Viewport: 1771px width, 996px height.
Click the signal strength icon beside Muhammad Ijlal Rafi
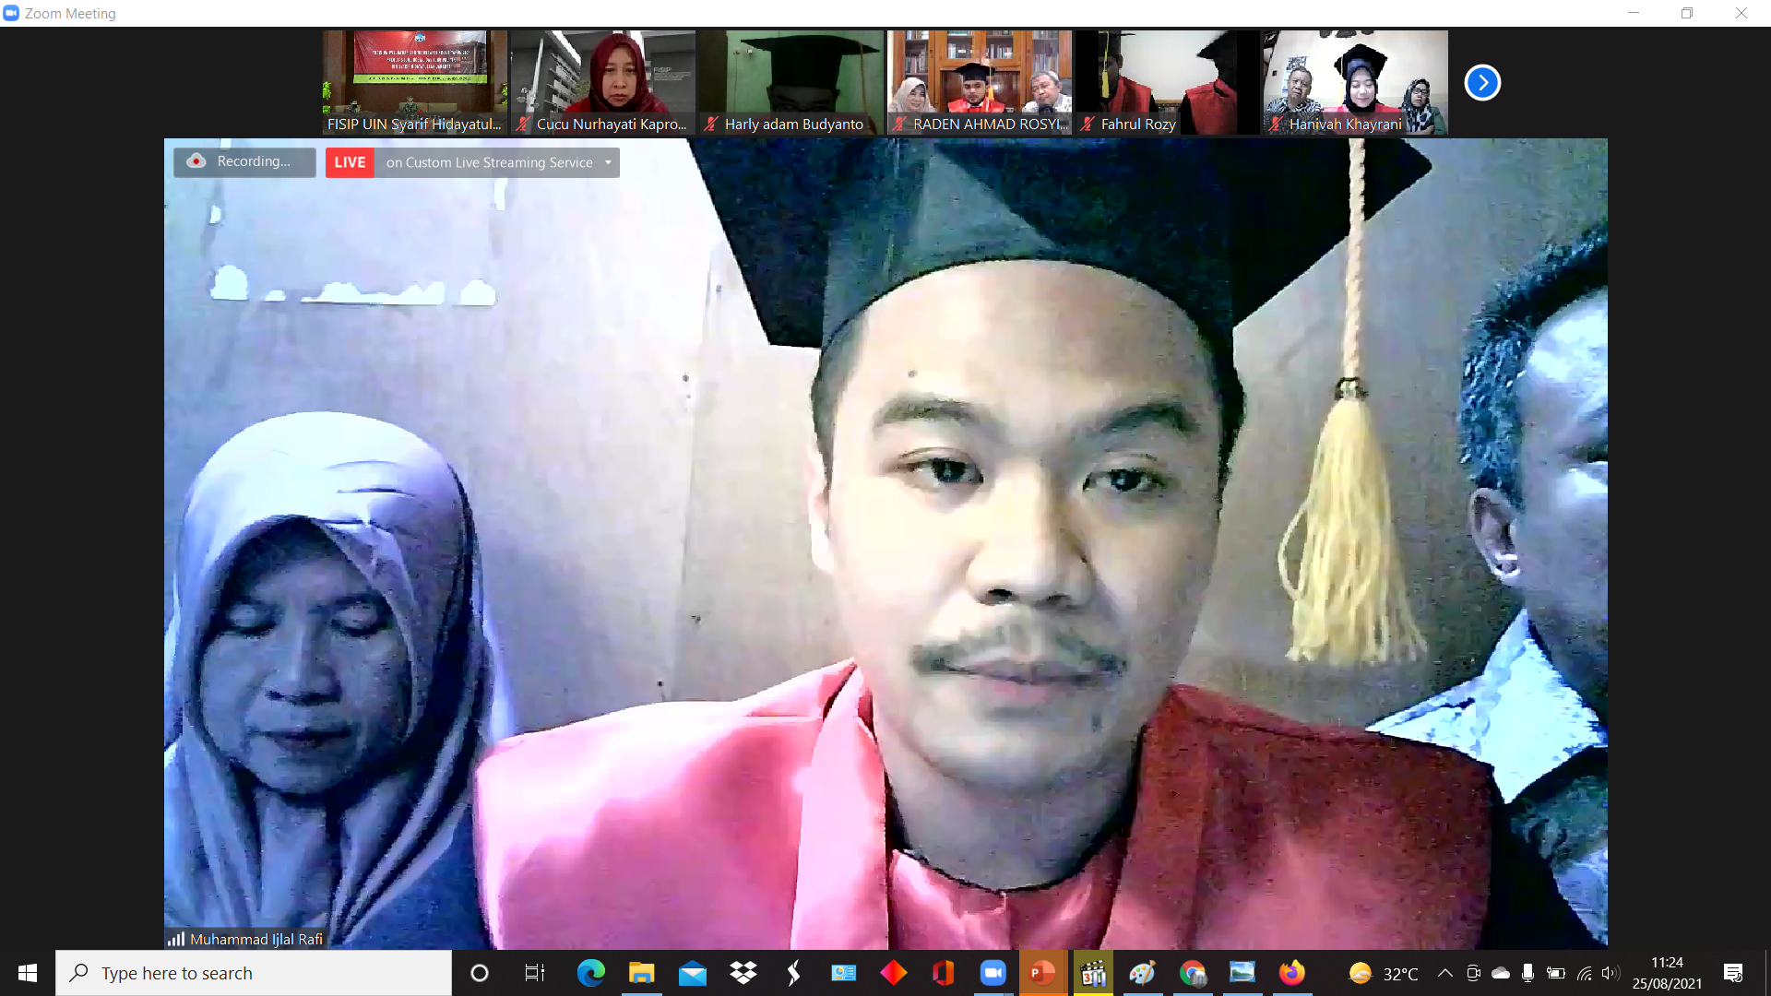pyautogui.click(x=176, y=939)
